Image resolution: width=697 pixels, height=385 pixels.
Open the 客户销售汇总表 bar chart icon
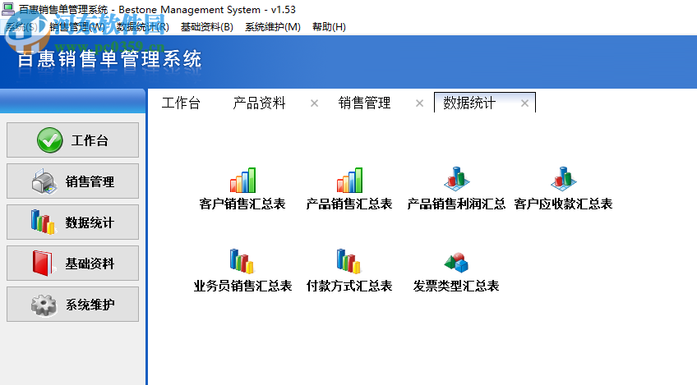point(242,180)
